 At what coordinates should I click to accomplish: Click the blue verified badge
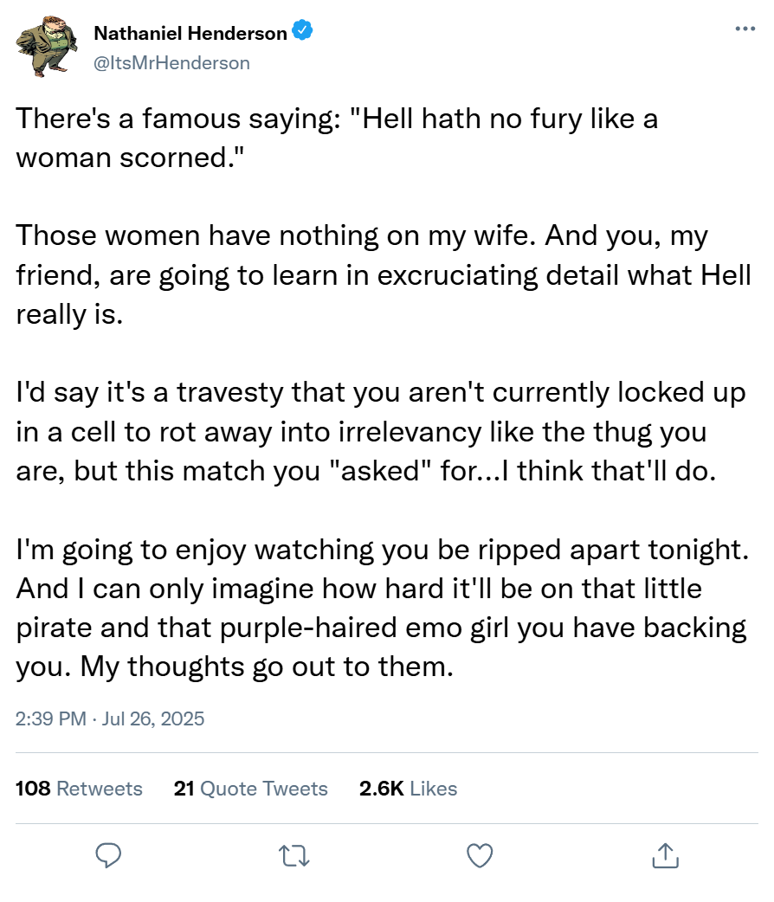coord(302,33)
